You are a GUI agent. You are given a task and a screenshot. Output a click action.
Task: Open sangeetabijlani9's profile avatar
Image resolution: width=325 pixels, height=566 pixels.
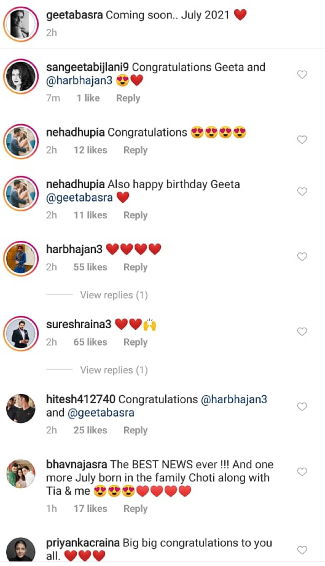[x=21, y=76]
